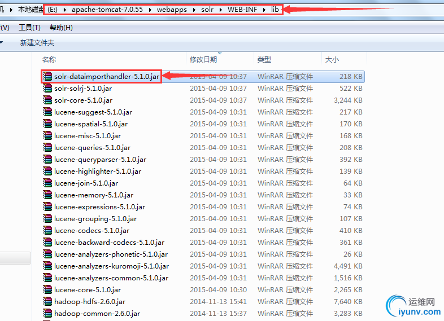Select file name lucene-memory-5.1.0.jar
This screenshot has width=444, height=321.
pos(94,195)
